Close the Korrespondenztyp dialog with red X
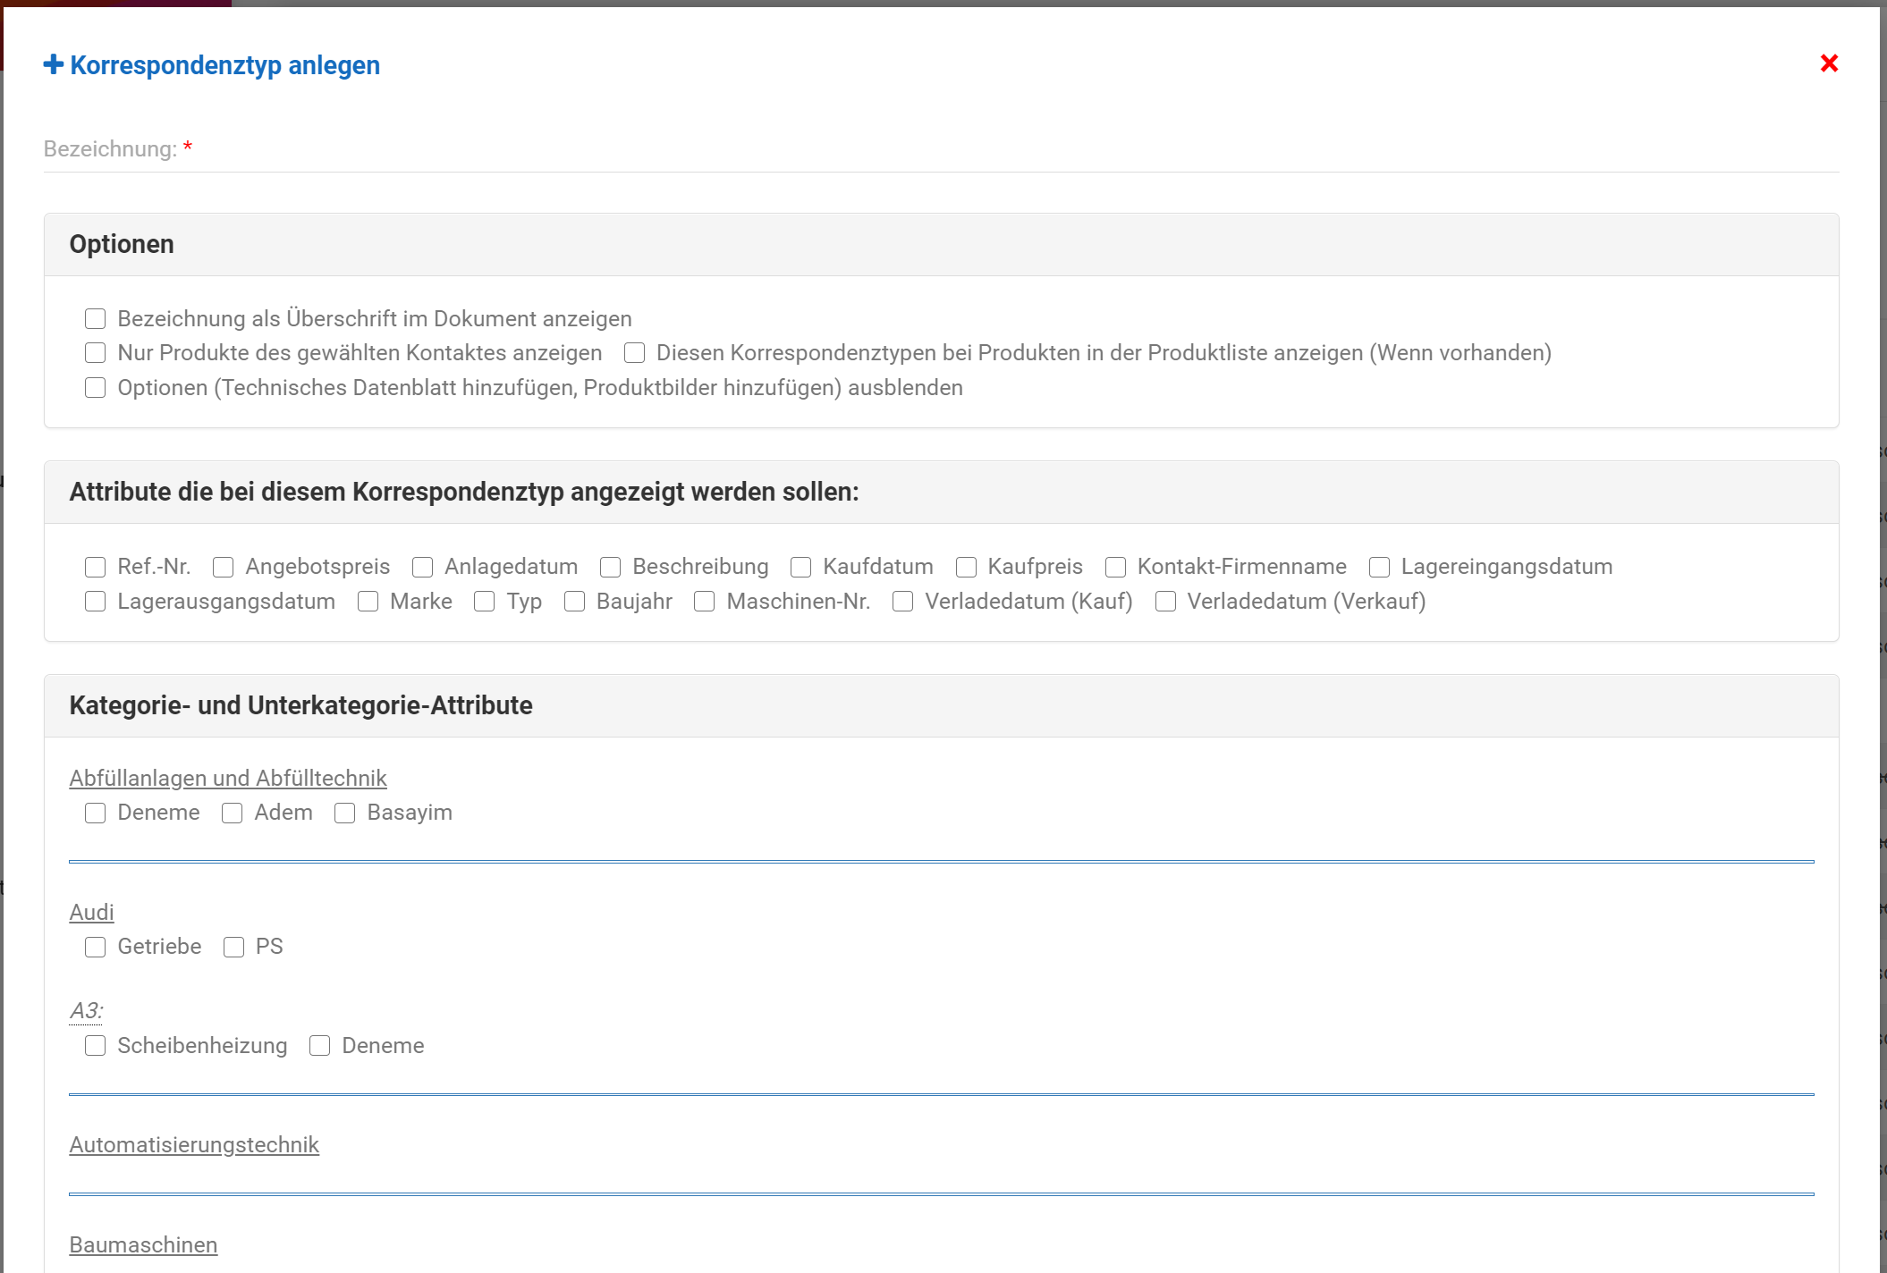1887x1273 pixels. pos(1829,63)
